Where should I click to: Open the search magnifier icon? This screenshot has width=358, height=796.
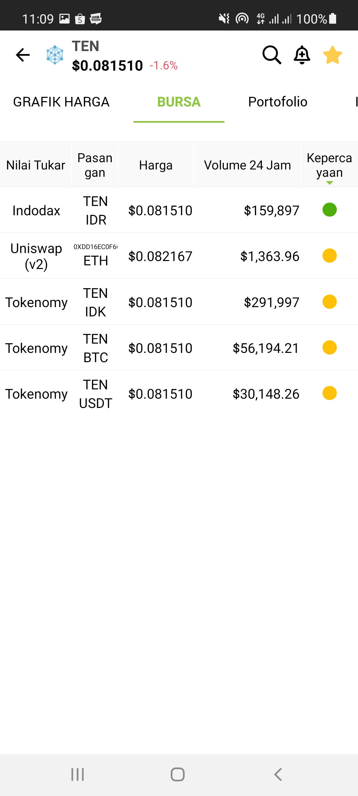point(272,55)
